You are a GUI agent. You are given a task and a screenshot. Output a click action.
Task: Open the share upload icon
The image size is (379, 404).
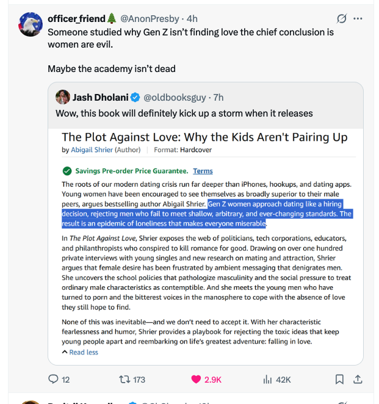click(358, 379)
